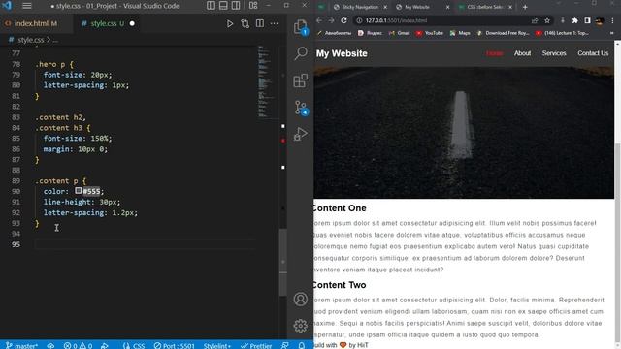Switch to CSS ::before Selector browser tab
Screen dimensions: 621x349
[x=484, y=7]
